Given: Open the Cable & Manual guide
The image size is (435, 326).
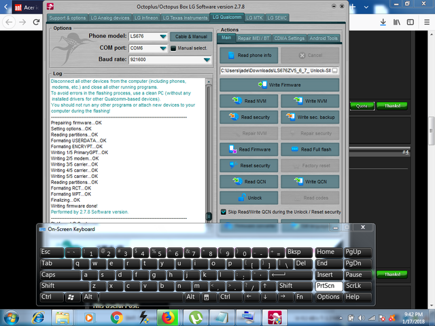Looking at the screenshot, I should point(191,37).
